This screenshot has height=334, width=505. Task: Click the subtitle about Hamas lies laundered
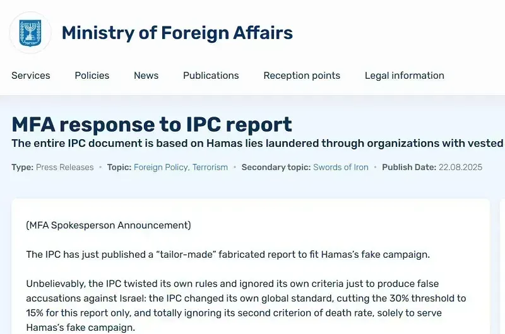[258, 143]
